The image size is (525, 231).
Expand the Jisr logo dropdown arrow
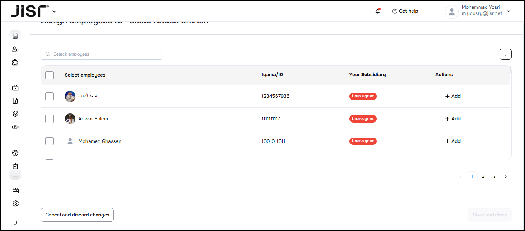pos(54,11)
